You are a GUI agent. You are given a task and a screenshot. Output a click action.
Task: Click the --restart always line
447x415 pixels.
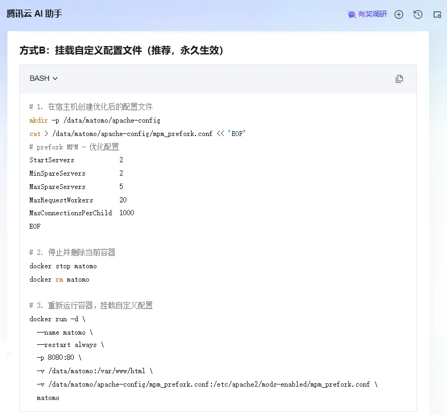point(71,345)
